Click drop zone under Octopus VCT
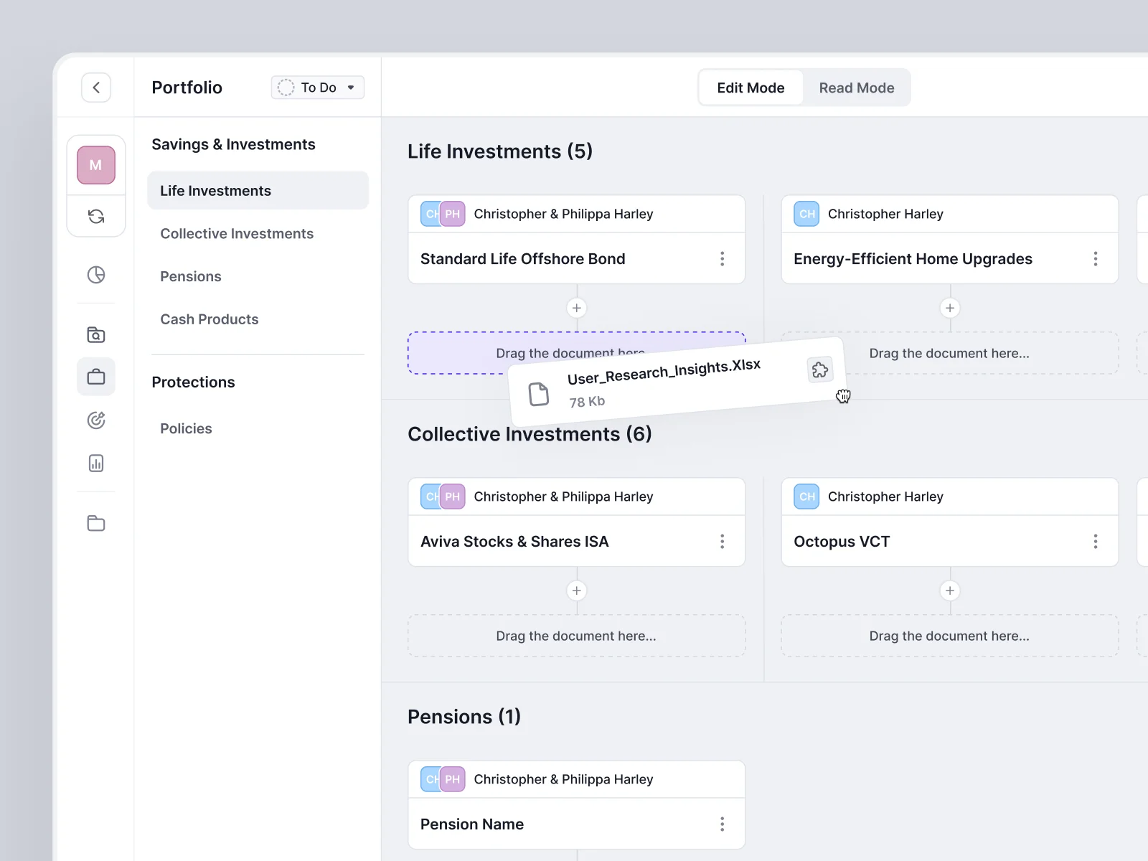The width and height of the screenshot is (1148, 861). [x=950, y=636]
